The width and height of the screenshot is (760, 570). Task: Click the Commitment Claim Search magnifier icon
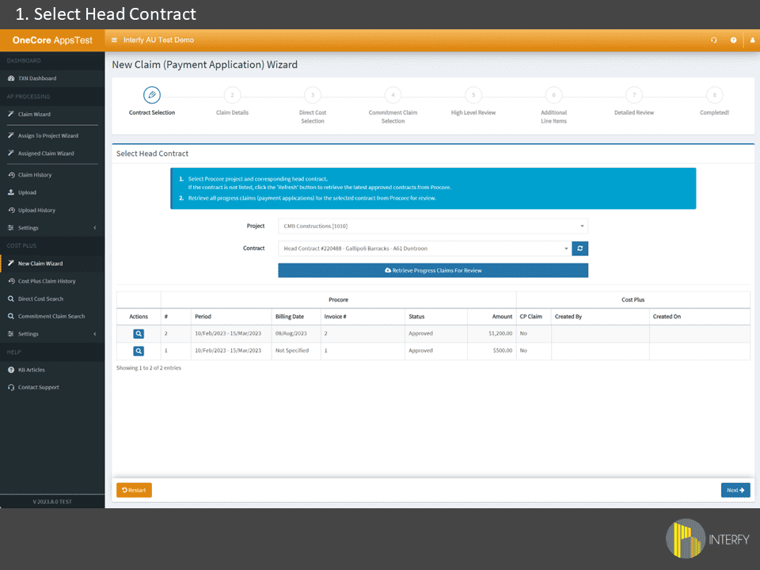(11, 317)
